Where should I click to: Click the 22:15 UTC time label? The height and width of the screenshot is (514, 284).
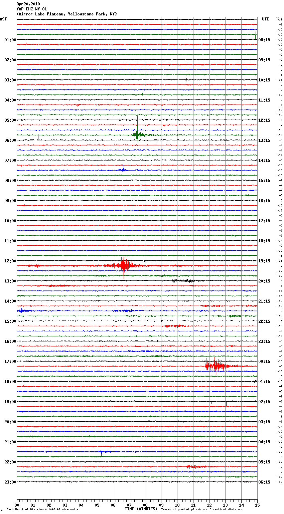[x=264, y=321]
